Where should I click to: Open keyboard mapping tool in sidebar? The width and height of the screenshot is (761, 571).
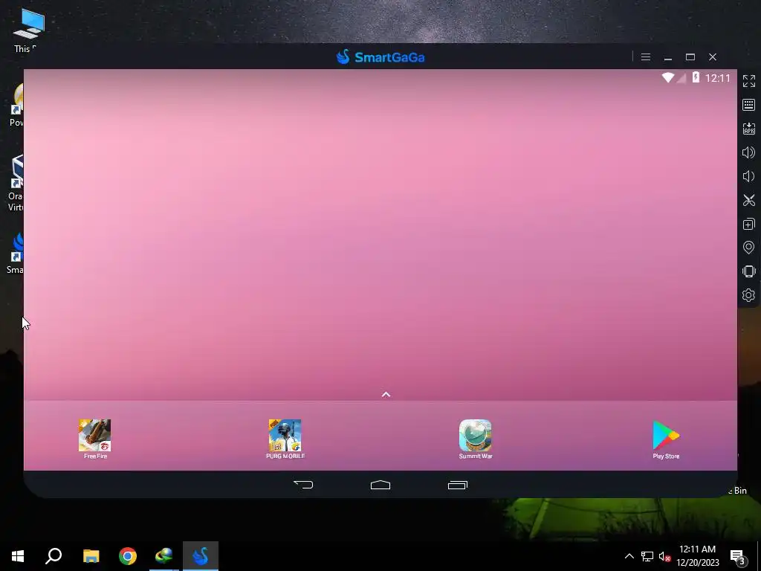[x=749, y=105]
